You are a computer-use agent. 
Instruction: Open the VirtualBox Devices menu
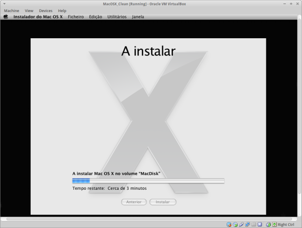[x=46, y=11]
